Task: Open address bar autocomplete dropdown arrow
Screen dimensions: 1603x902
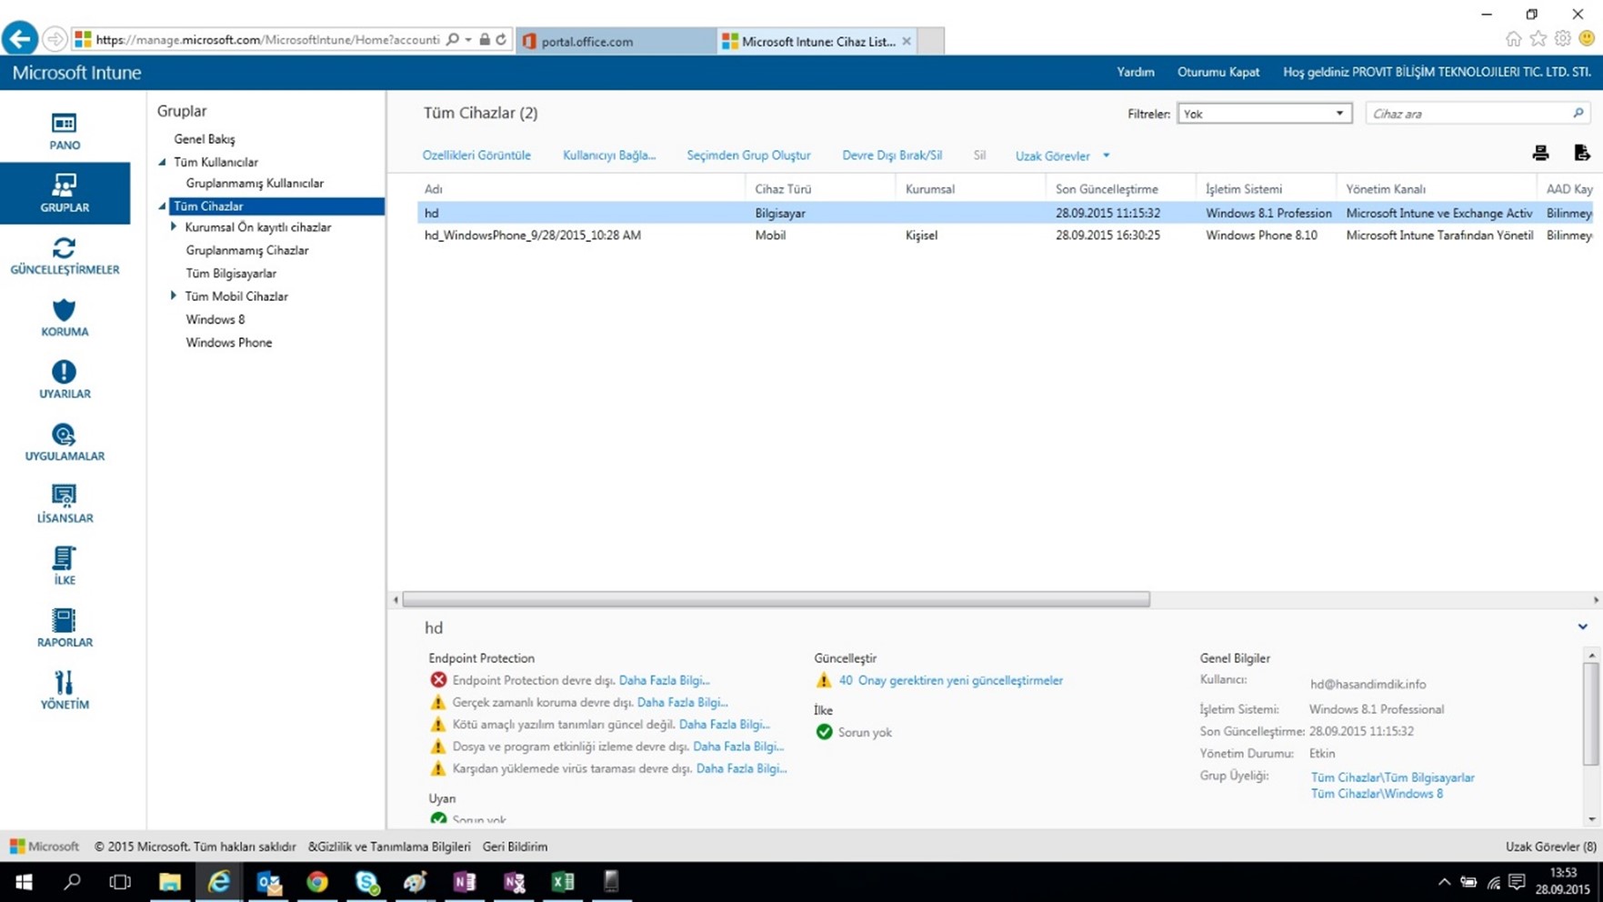Action: 468,40
